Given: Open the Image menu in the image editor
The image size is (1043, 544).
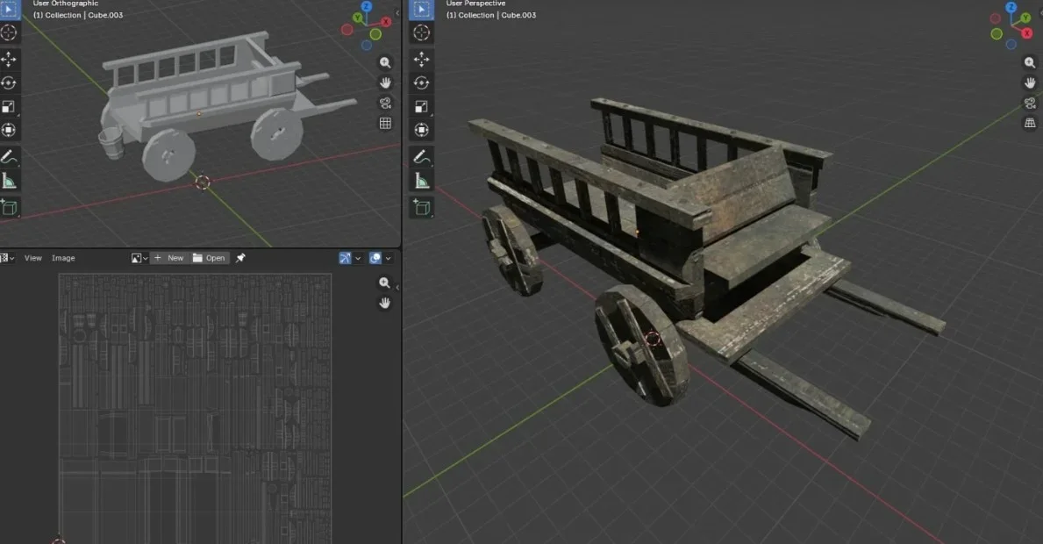Looking at the screenshot, I should [63, 258].
